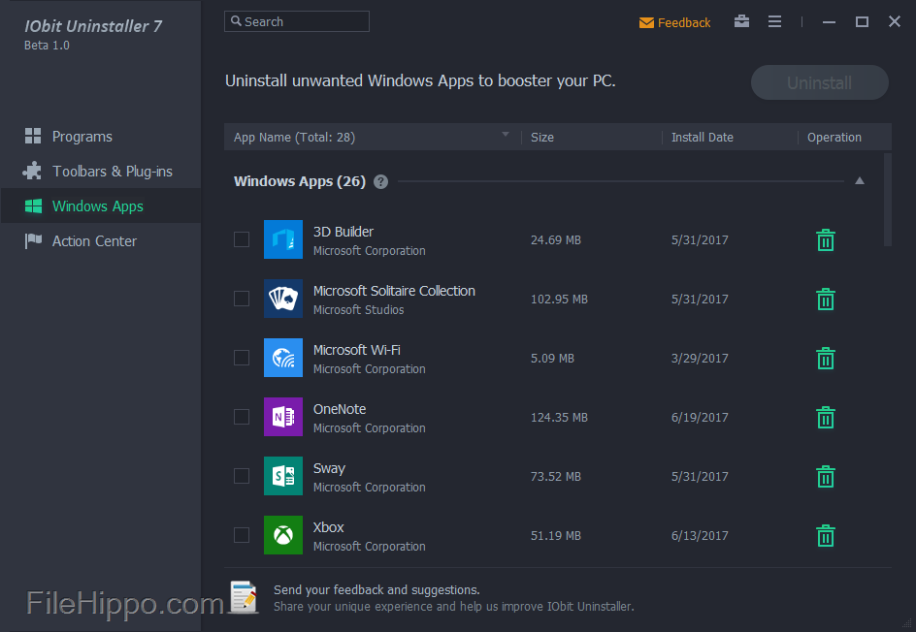The width and height of the screenshot is (916, 632).
Task: Sort by the Install Date column header
Action: pos(703,137)
